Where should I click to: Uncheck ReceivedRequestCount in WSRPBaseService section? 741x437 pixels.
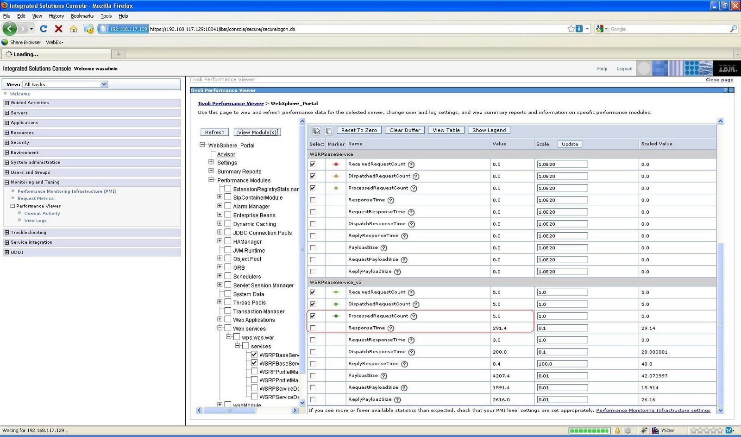313,164
